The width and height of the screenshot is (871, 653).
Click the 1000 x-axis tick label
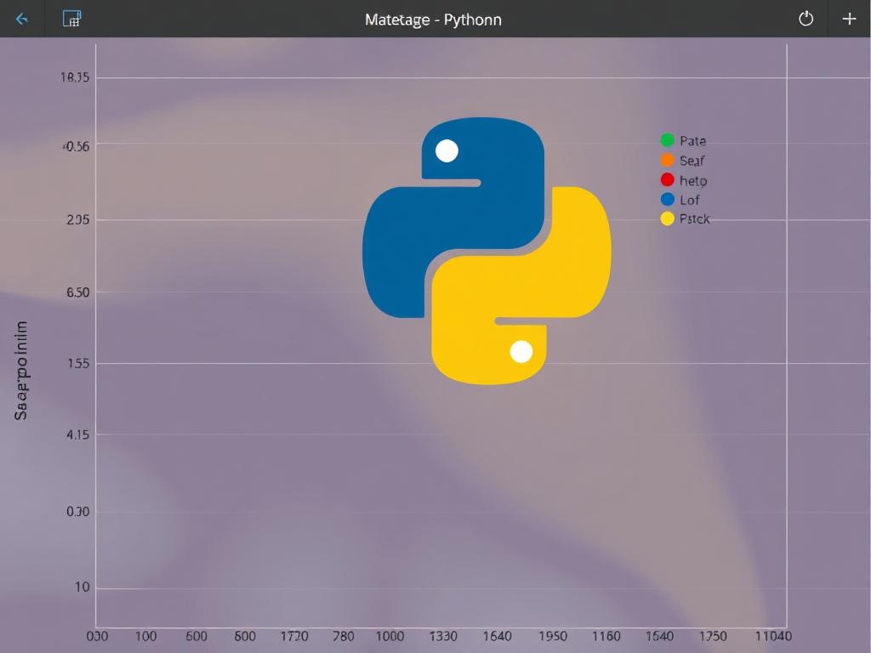390,636
